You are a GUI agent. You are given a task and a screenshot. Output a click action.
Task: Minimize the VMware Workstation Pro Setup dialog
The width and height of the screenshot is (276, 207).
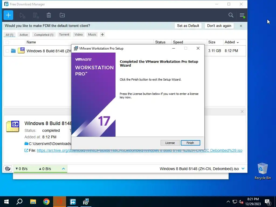coord(174,49)
